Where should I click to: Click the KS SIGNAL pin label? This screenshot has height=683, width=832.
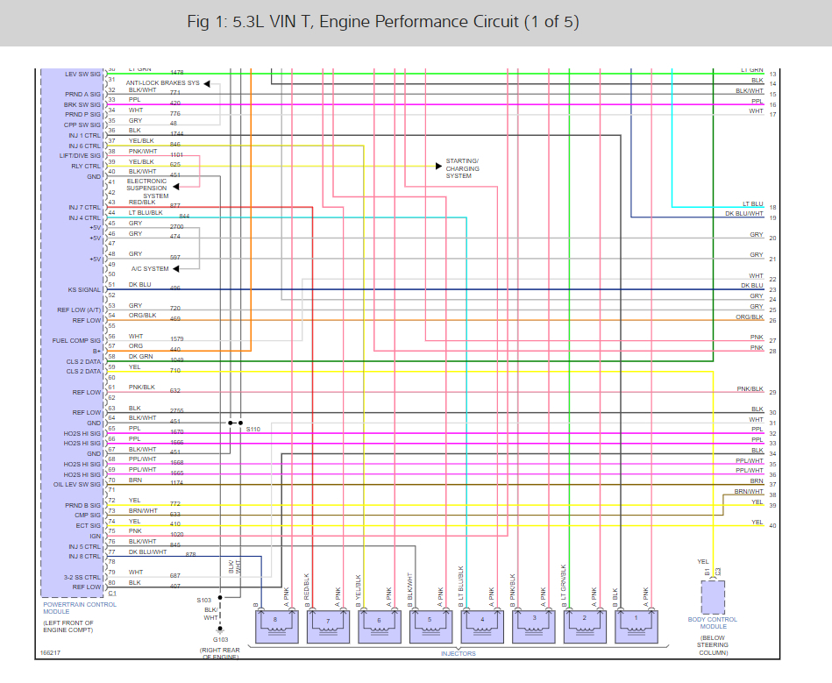(84, 289)
